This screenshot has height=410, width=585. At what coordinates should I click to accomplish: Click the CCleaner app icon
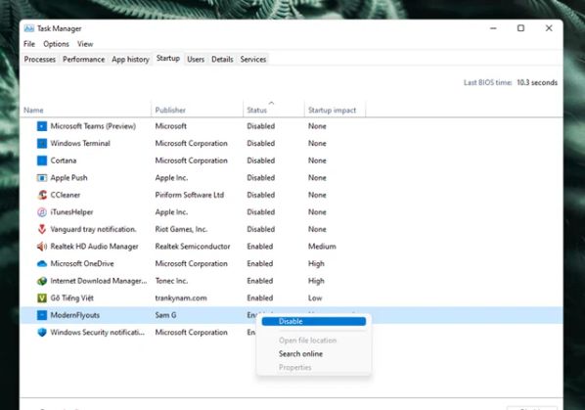tap(42, 195)
